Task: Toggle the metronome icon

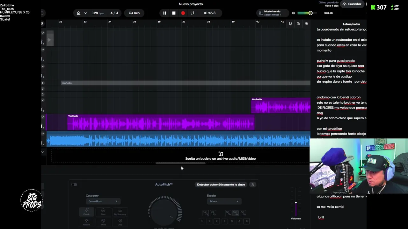Action: [78, 13]
